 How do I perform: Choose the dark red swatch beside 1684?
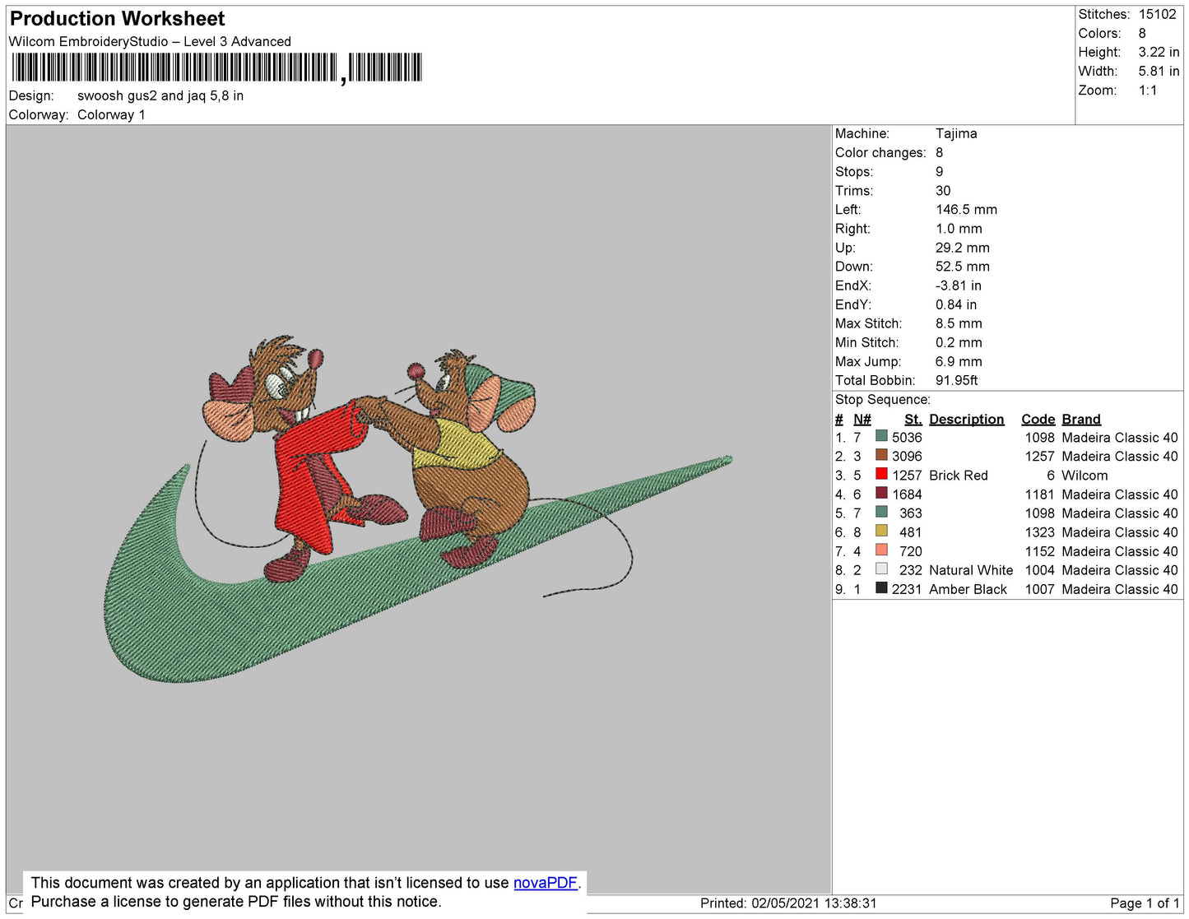(x=881, y=493)
